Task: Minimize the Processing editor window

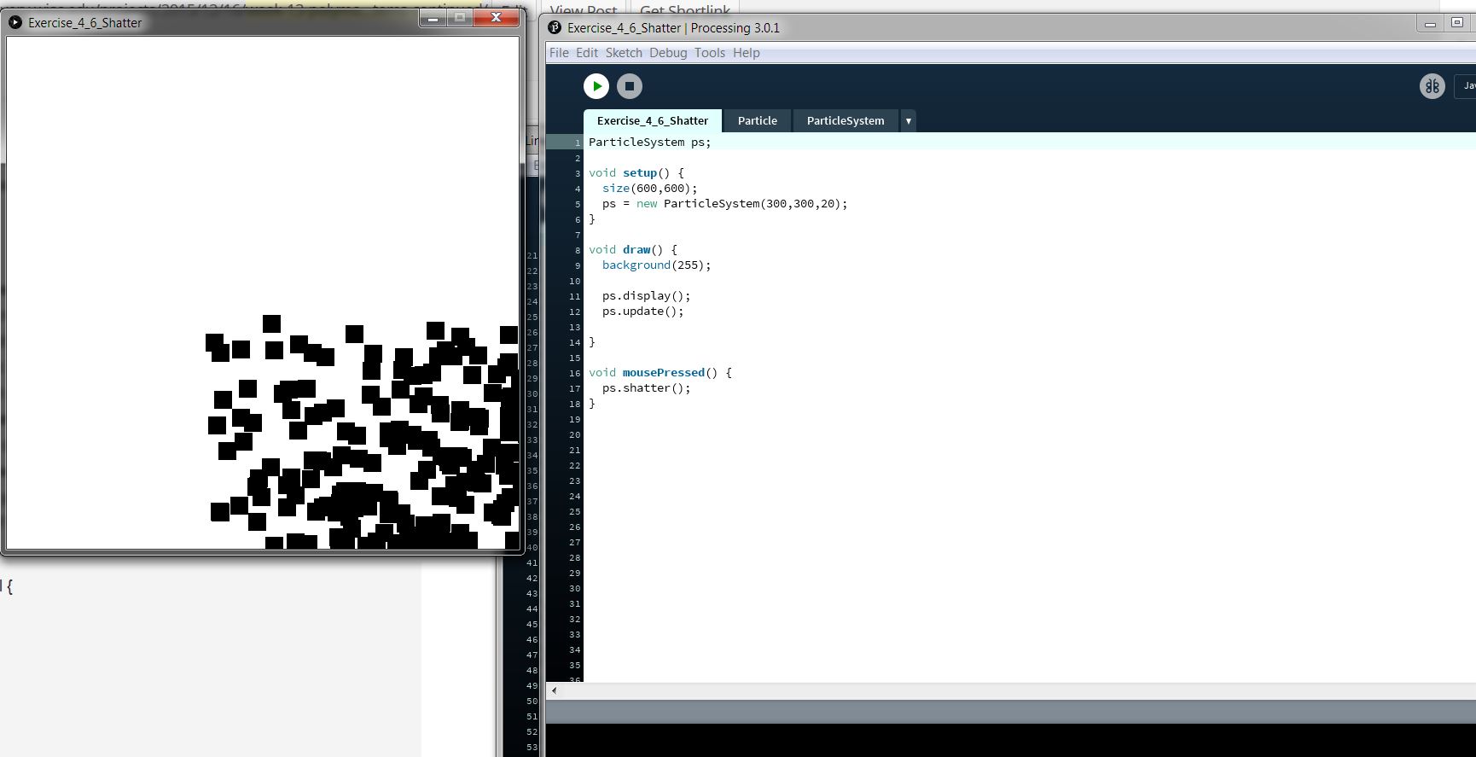Action: tap(1430, 25)
